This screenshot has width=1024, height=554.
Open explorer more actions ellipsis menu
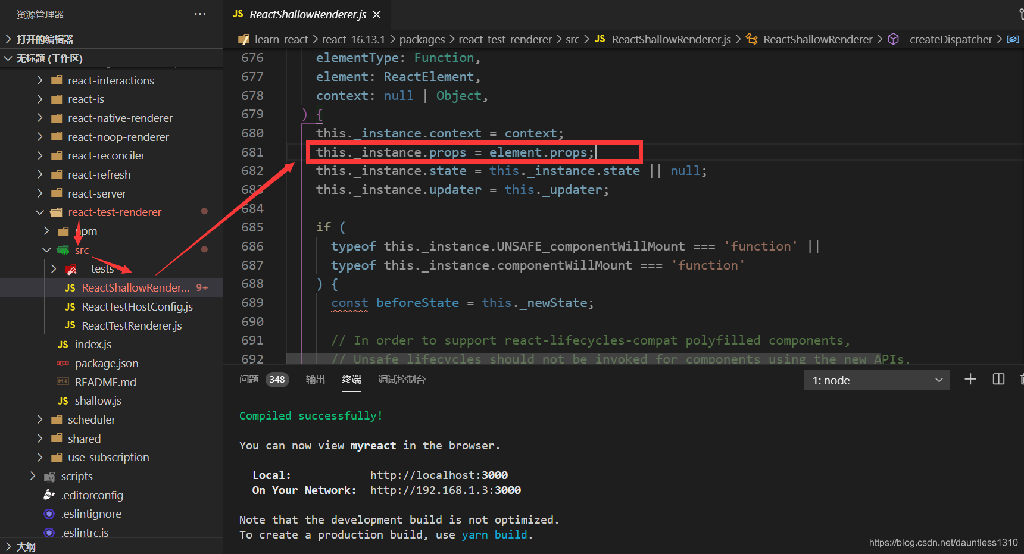[x=200, y=14]
